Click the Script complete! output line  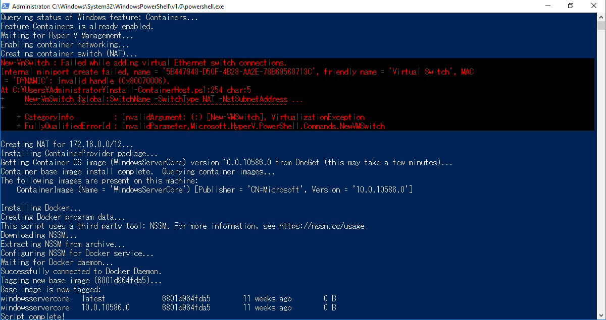click(x=33, y=316)
